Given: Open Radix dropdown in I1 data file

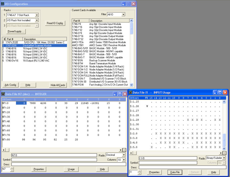Looking at the screenshot, I should coord(224,158).
